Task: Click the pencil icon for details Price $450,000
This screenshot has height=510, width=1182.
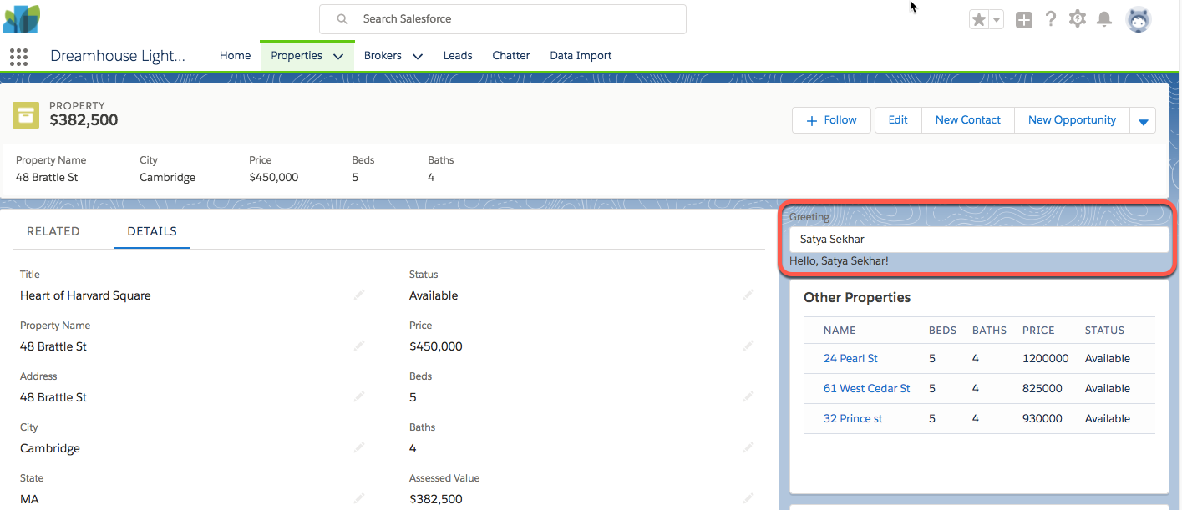Action: tap(748, 346)
